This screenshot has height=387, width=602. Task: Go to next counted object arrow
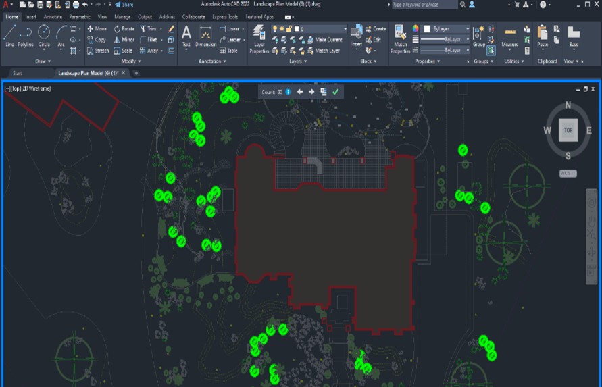(311, 92)
